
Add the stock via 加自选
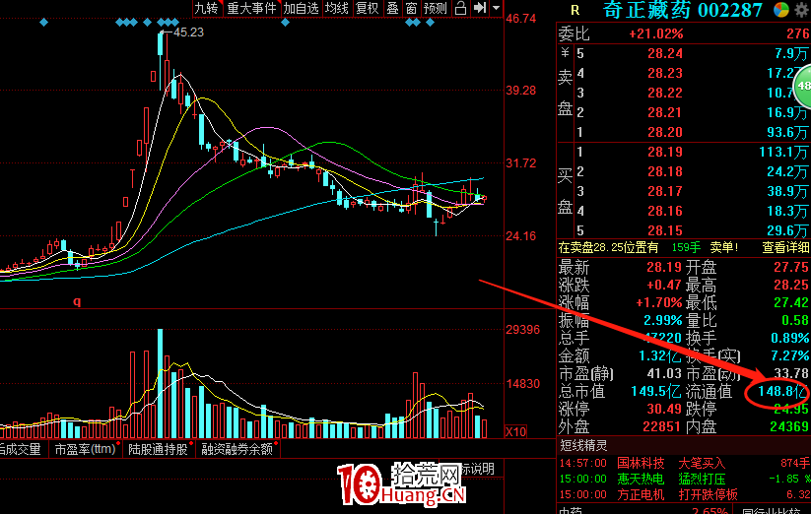pyautogui.click(x=301, y=8)
